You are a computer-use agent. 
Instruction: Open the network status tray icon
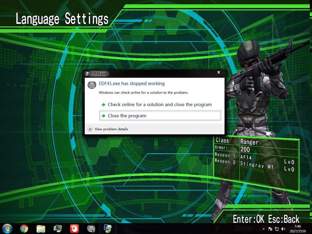[x=277, y=229]
